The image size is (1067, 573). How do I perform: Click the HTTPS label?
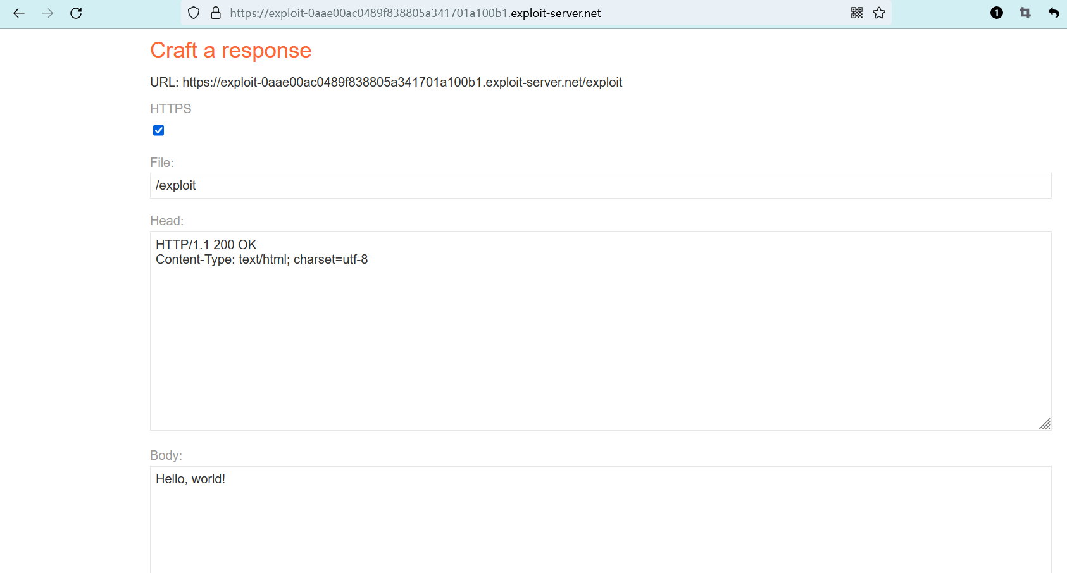point(171,109)
